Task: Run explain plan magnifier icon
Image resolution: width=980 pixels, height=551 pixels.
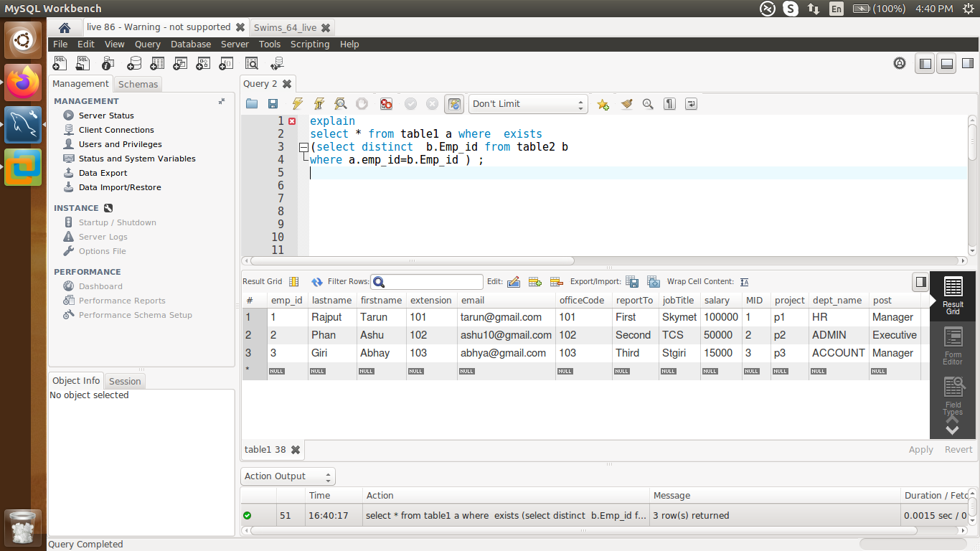Action: pyautogui.click(x=341, y=104)
